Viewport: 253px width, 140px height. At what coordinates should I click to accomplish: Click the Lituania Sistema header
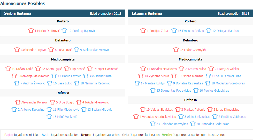(147, 13)
